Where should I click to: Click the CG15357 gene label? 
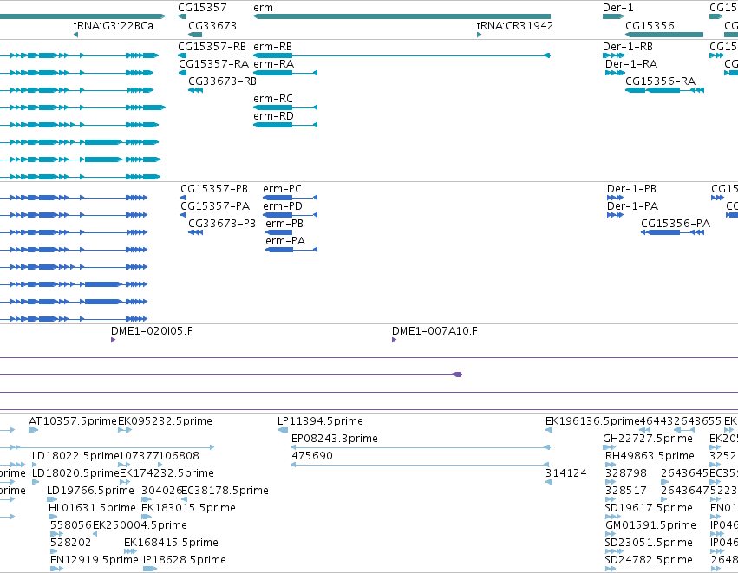tap(202, 8)
